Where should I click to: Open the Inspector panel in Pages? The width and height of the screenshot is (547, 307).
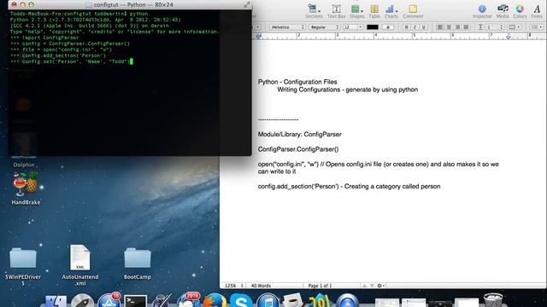click(482, 11)
